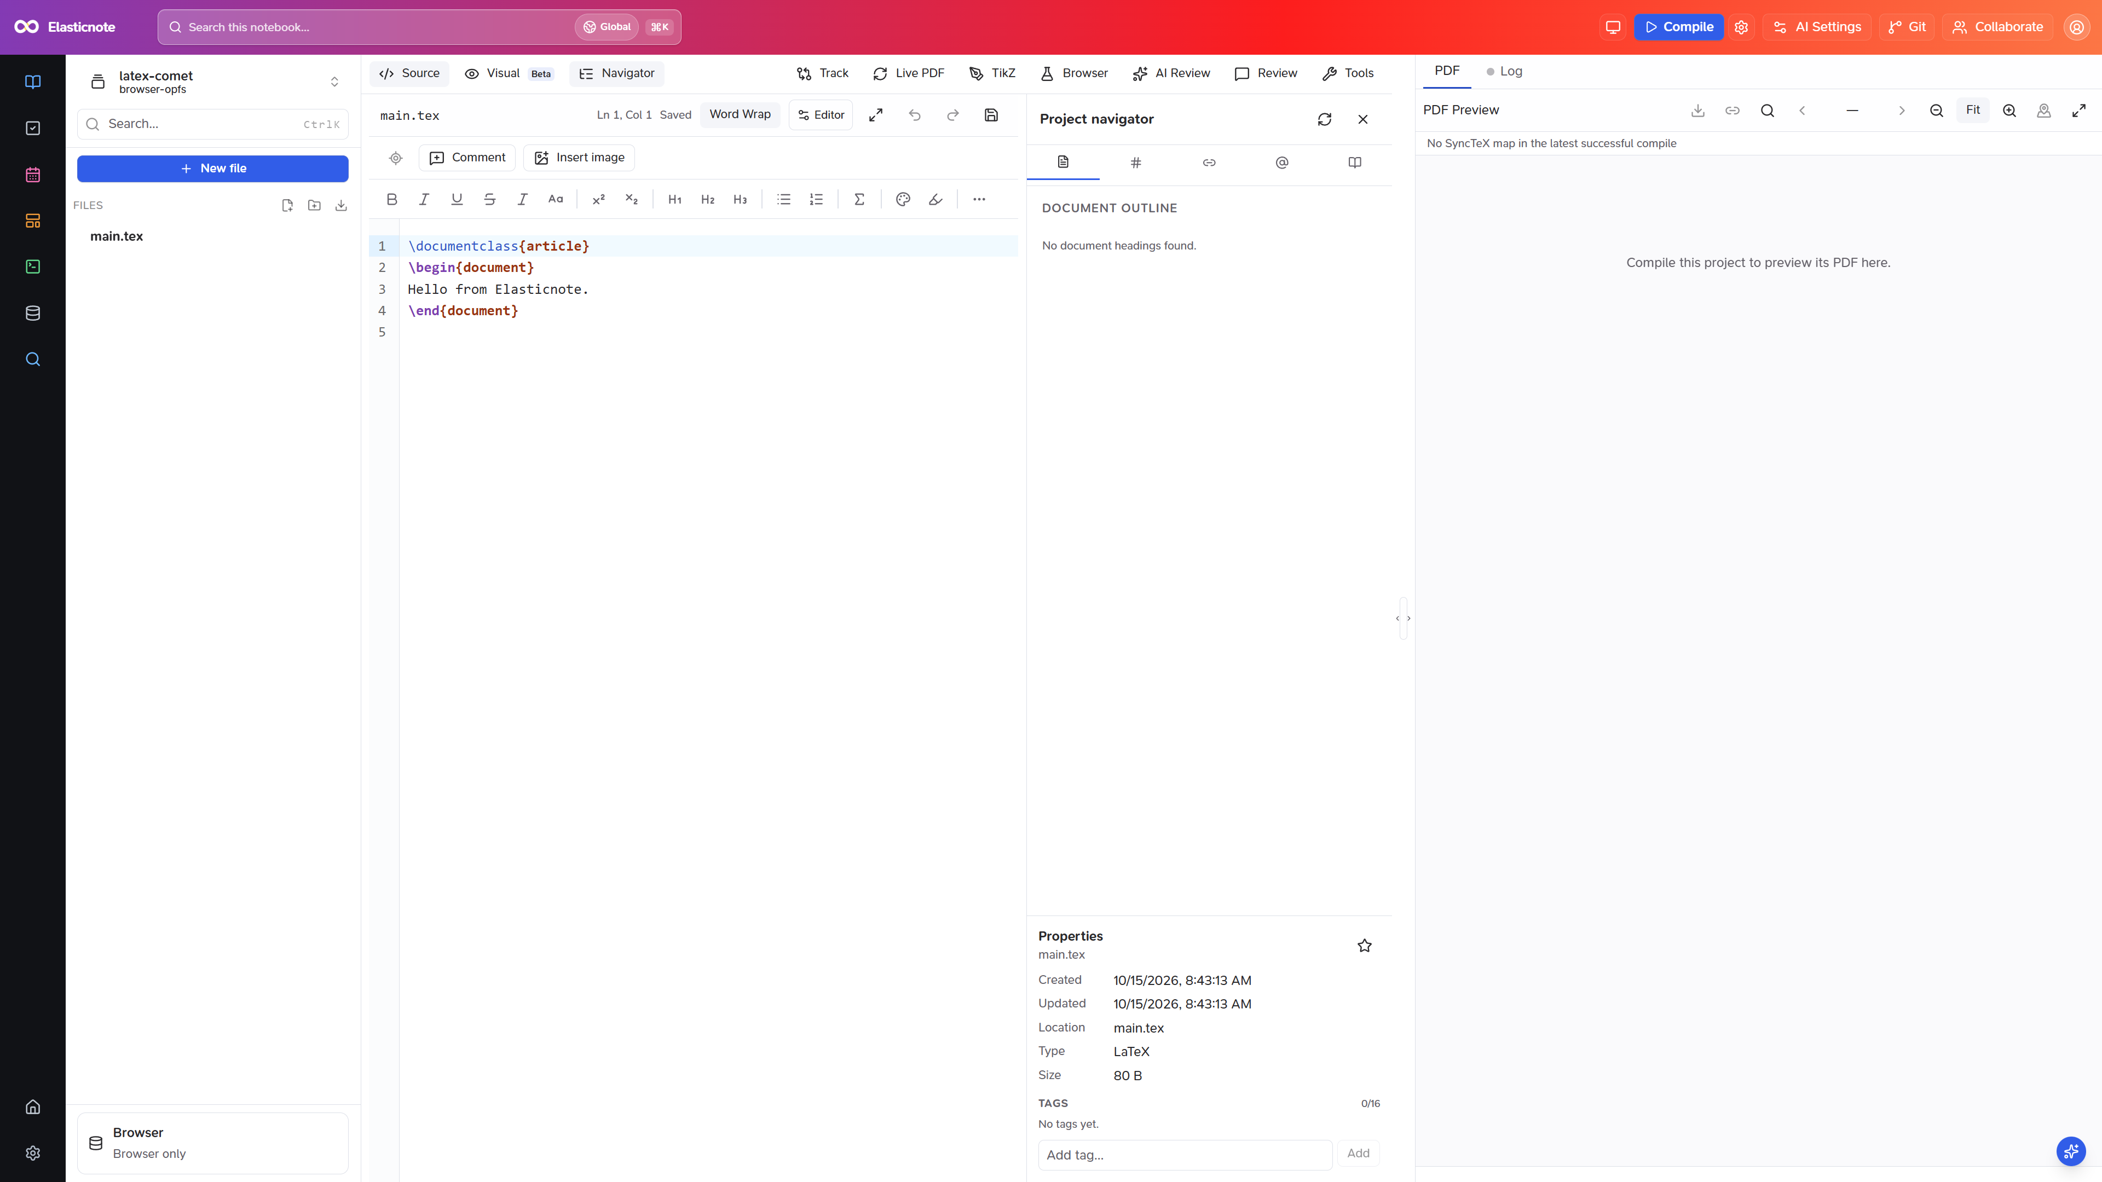Apply bold formatting in editor toolbar

(x=392, y=199)
